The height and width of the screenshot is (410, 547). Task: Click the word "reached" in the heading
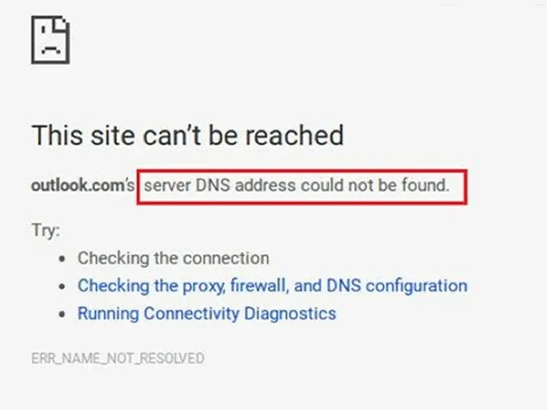coord(295,135)
